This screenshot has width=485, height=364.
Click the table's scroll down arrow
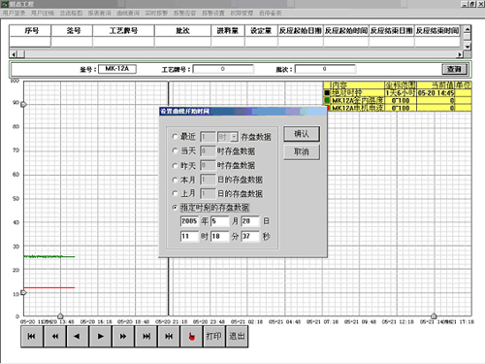coord(468,47)
